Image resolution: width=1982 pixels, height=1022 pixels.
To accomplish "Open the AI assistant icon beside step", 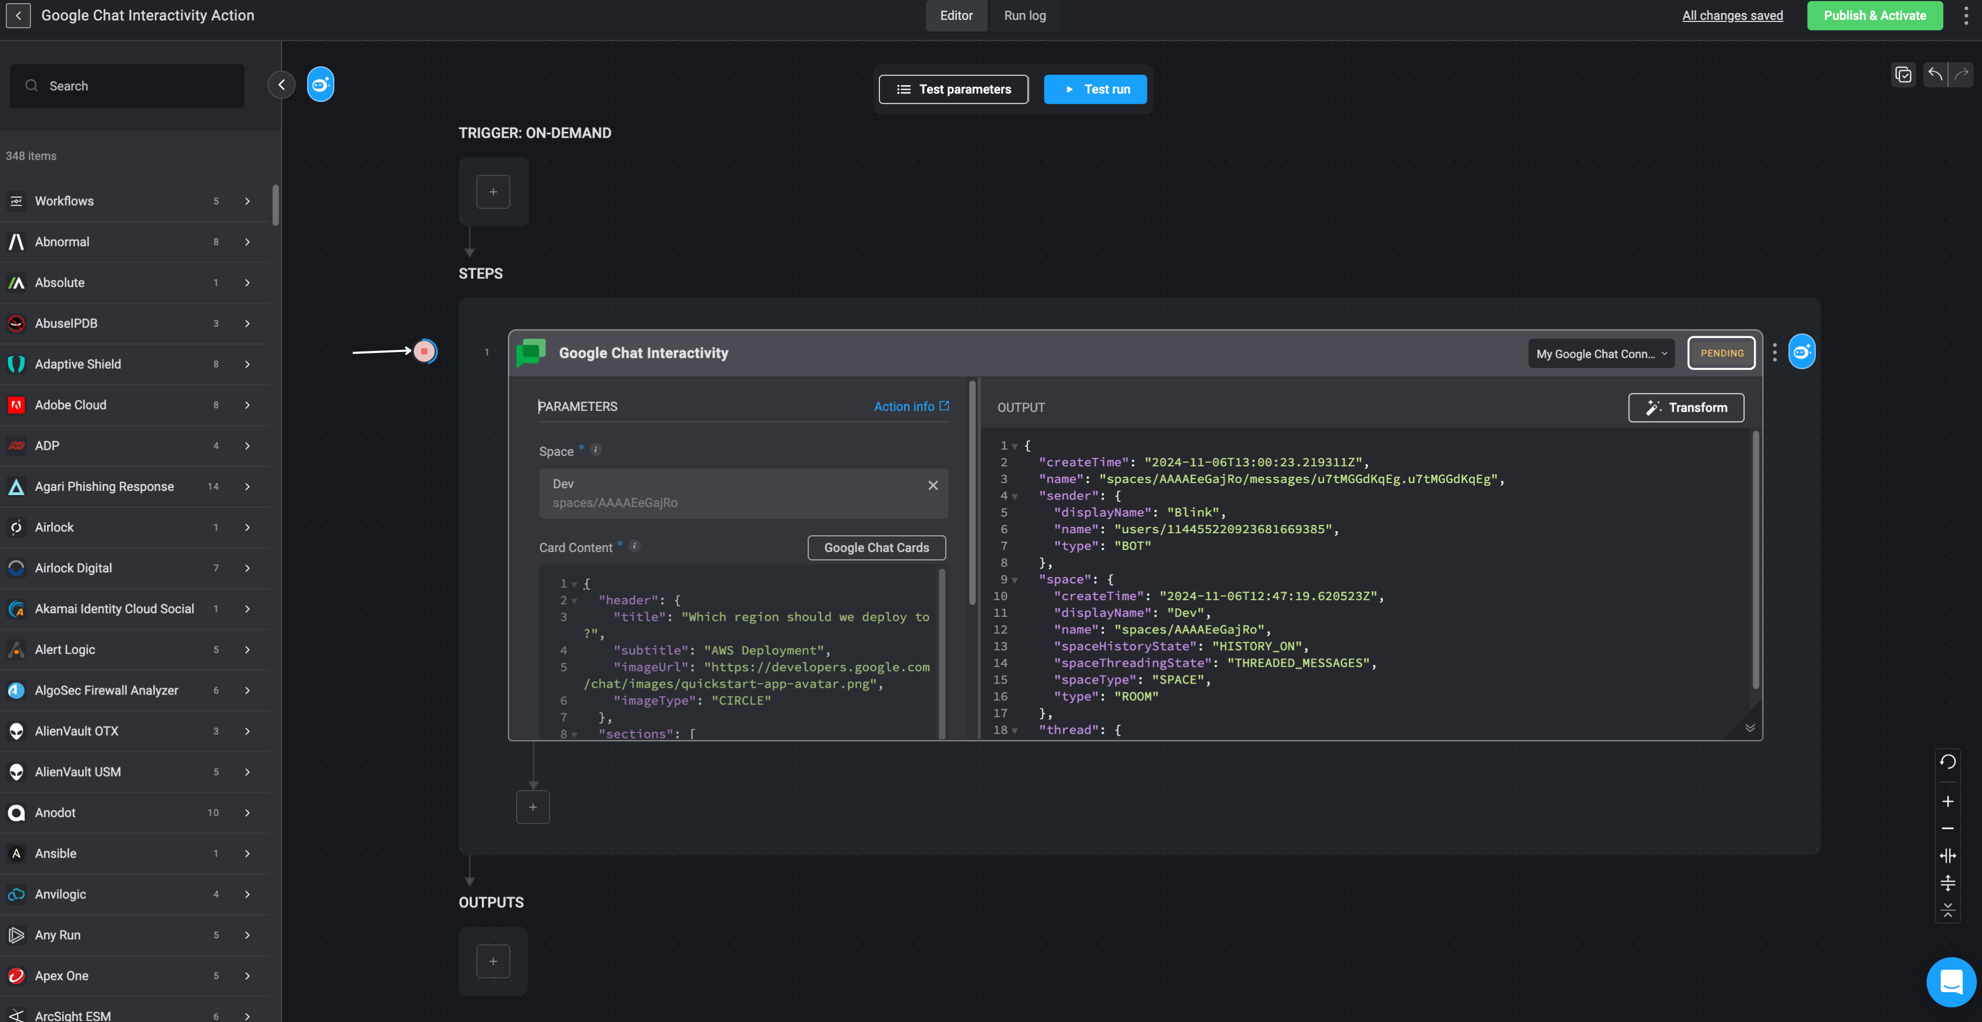I will pos(1802,352).
